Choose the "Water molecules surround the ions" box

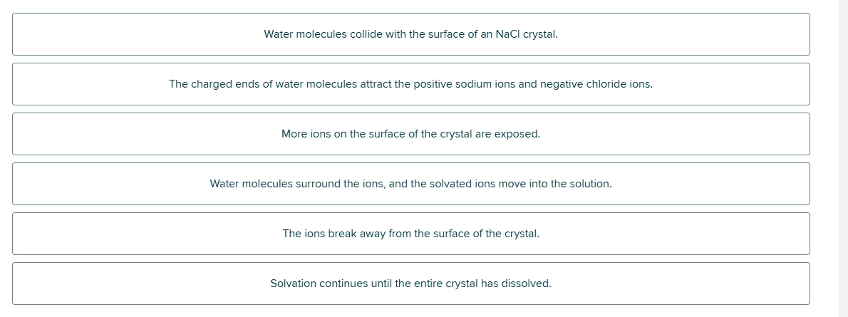point(411,184)
